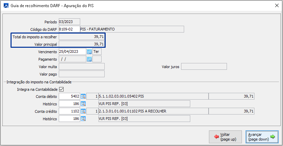Uncheck Integra na Contabilidade checkbox
The height and width of the screenshot is (146, 283).
point(61,89)
